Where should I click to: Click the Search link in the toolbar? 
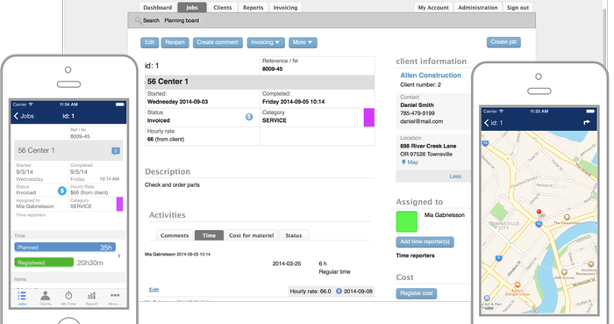click(x=151, y=20)
